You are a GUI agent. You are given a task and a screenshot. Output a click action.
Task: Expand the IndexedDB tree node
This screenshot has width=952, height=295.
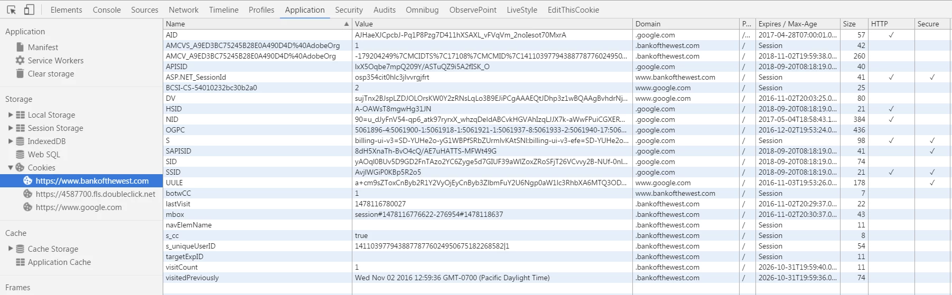click(11, 141)
